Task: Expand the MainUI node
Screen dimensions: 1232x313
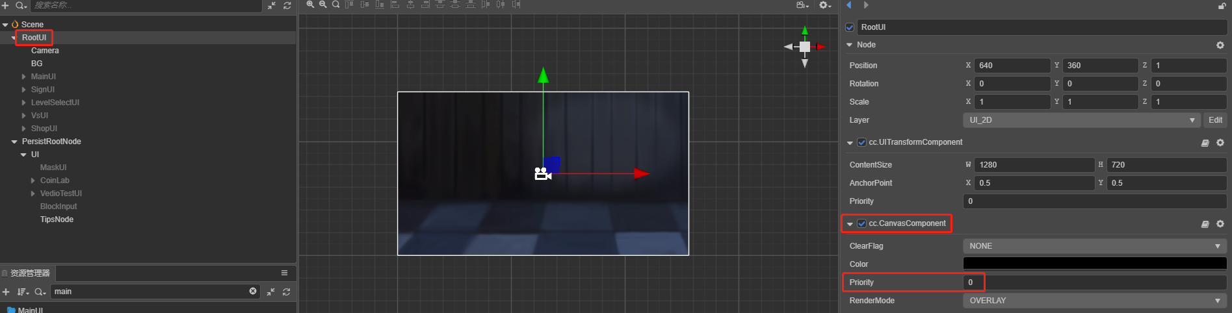Action: click(24, 77)
